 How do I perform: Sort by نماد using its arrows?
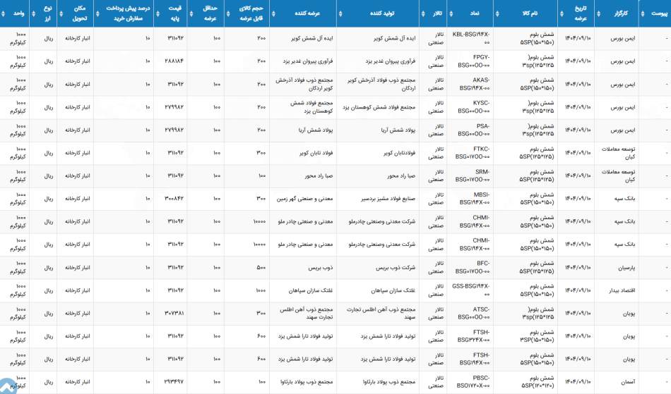tap(451, 13)
